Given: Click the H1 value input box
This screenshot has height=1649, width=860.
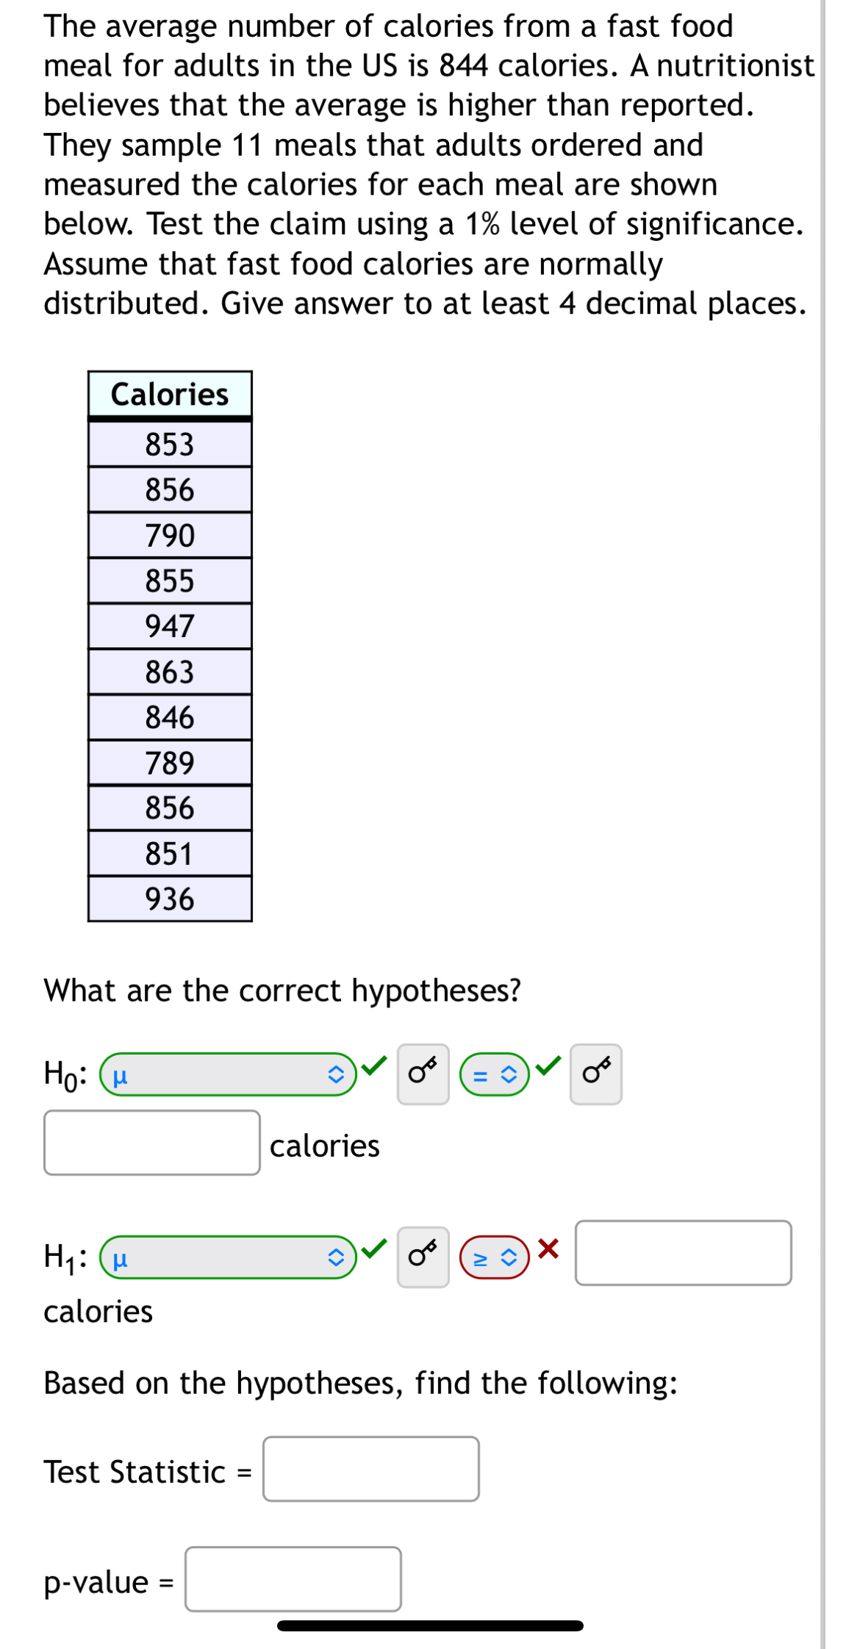Looking at the screenshot, I should pos(682,1253).
